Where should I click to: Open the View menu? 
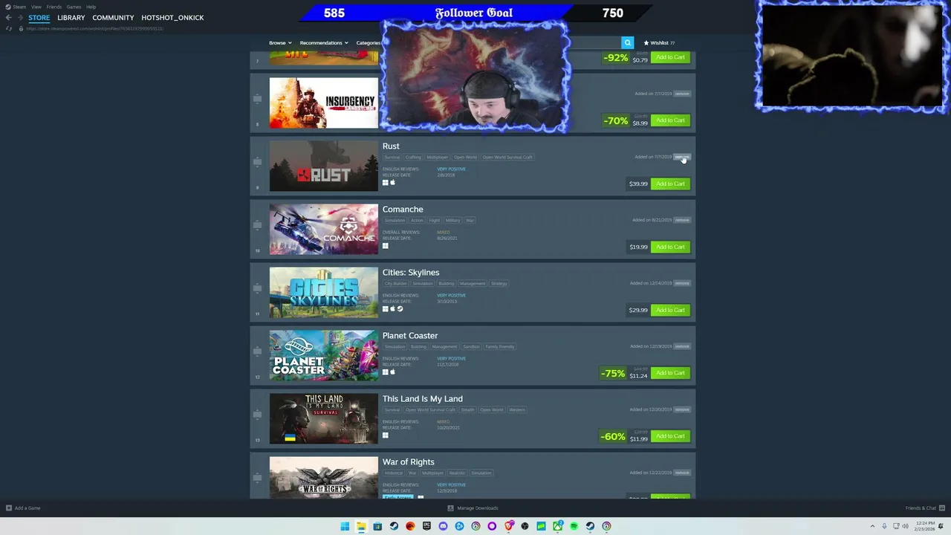click(x=36, y=7)
